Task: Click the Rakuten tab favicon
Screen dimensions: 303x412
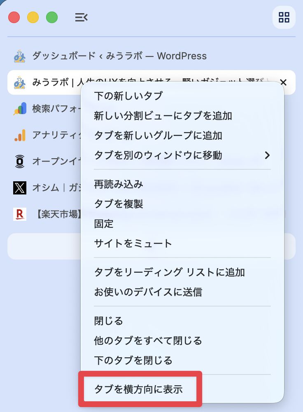Action: tap(20, 214)
